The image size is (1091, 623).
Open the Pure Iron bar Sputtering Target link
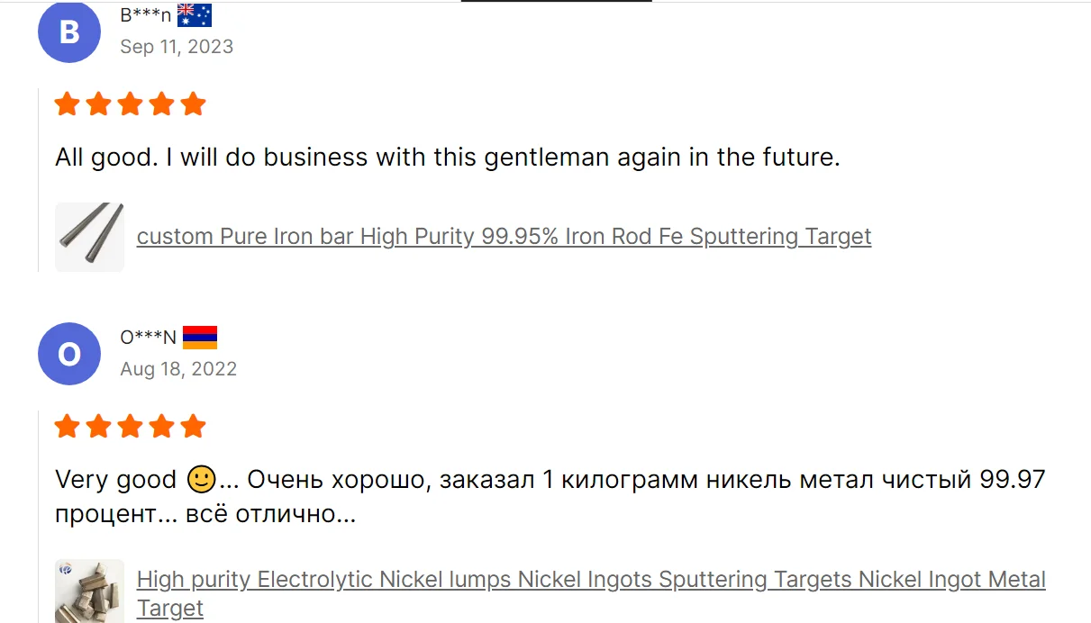tap(504, 237)
